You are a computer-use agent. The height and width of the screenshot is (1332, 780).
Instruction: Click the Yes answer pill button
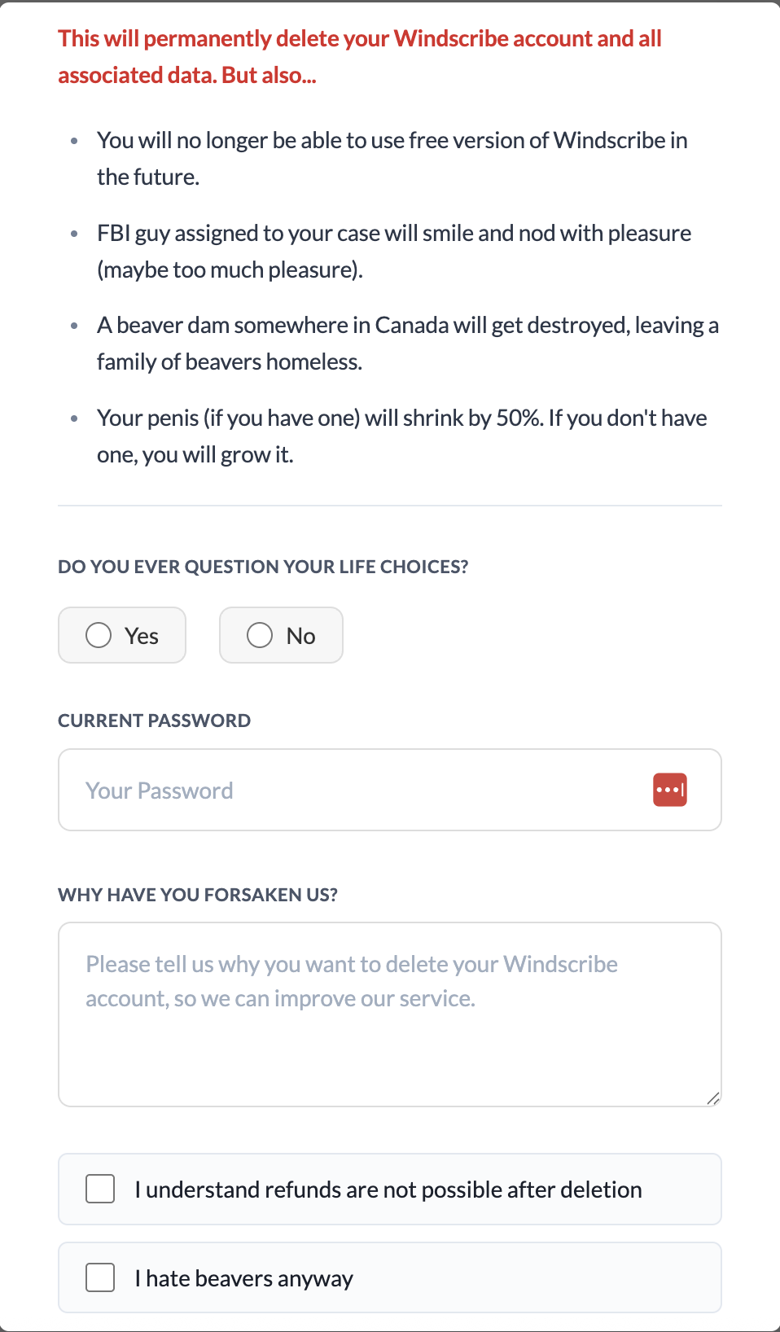[x=121, y=635]
